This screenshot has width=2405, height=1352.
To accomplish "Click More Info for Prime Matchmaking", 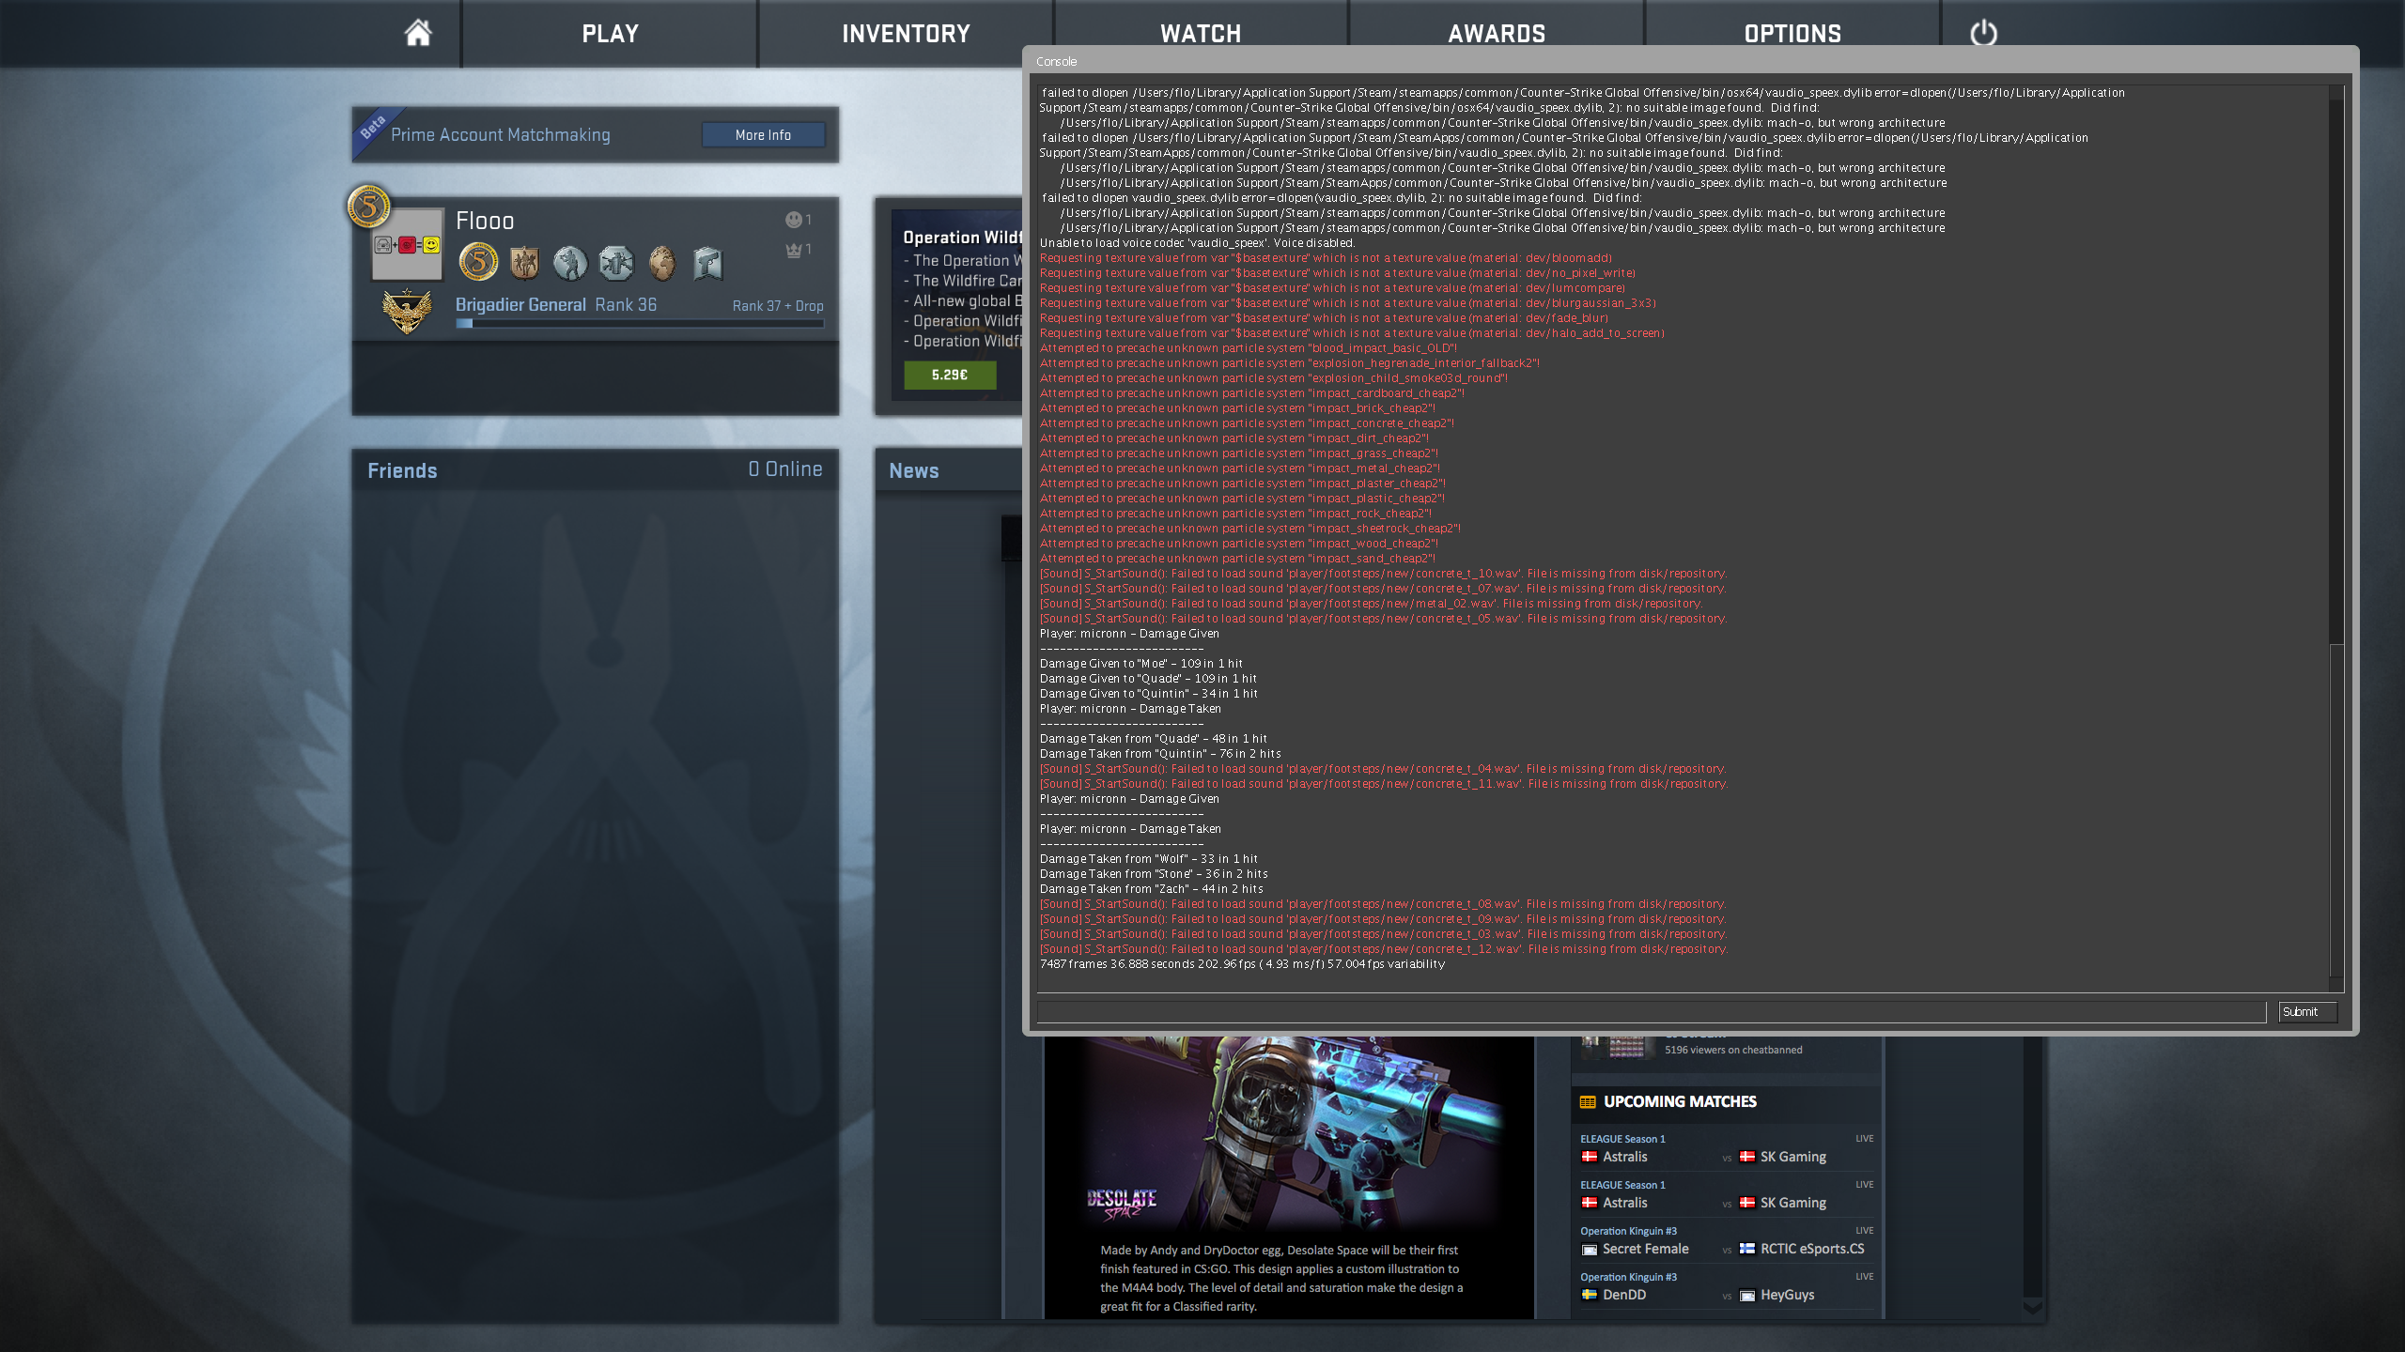I will tap(763, 135).
